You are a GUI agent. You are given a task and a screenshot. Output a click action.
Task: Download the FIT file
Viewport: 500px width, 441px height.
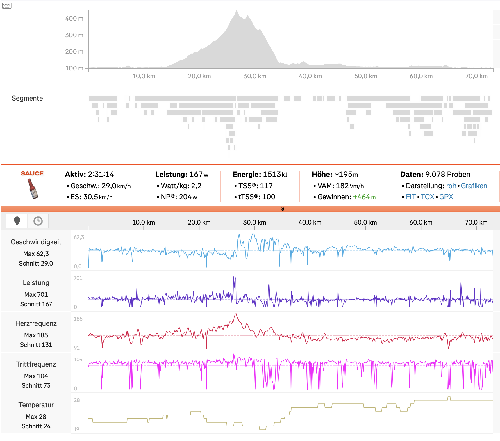410,197
